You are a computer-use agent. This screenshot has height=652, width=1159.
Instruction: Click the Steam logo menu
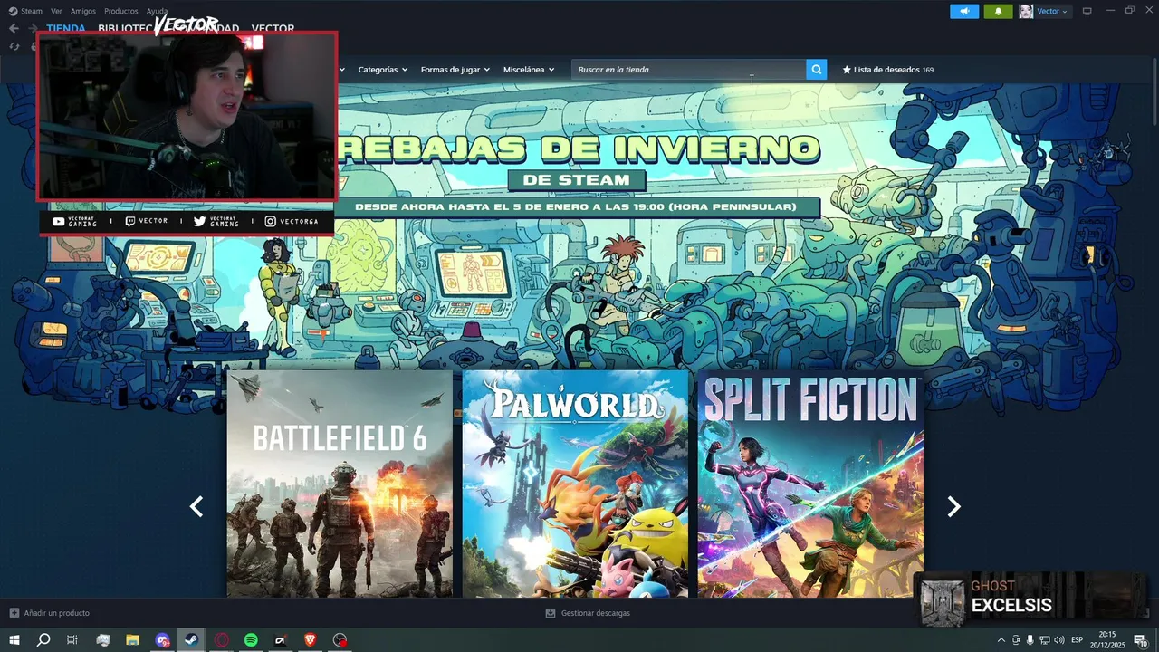click(x=25, y=11)
